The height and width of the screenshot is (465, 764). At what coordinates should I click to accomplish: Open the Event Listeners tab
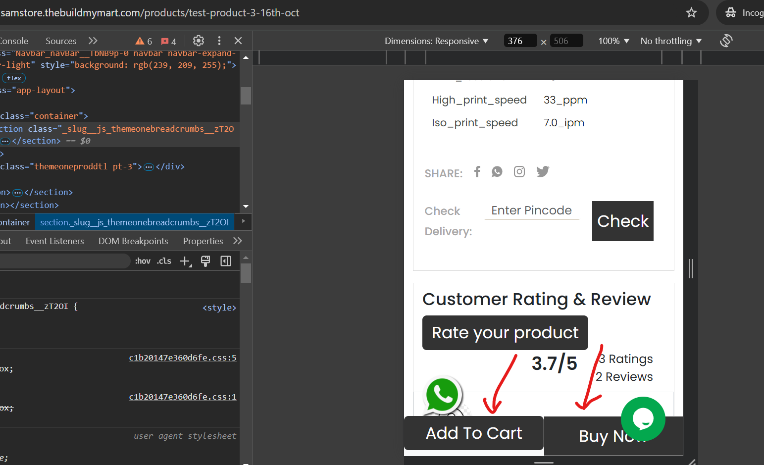(x=55, y=241)
